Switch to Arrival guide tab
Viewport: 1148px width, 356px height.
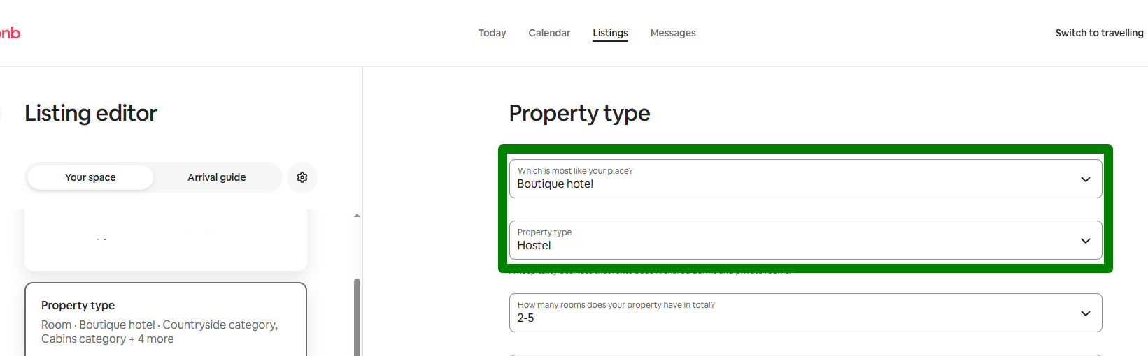(217, 177)
